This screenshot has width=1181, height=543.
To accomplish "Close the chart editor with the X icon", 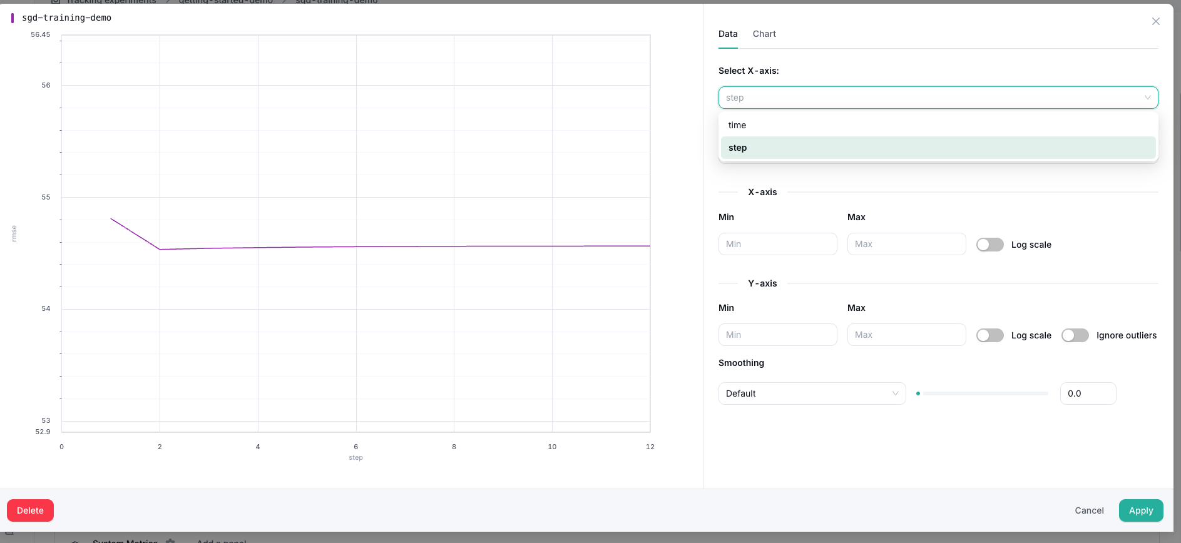I will tap(1155, 21).
